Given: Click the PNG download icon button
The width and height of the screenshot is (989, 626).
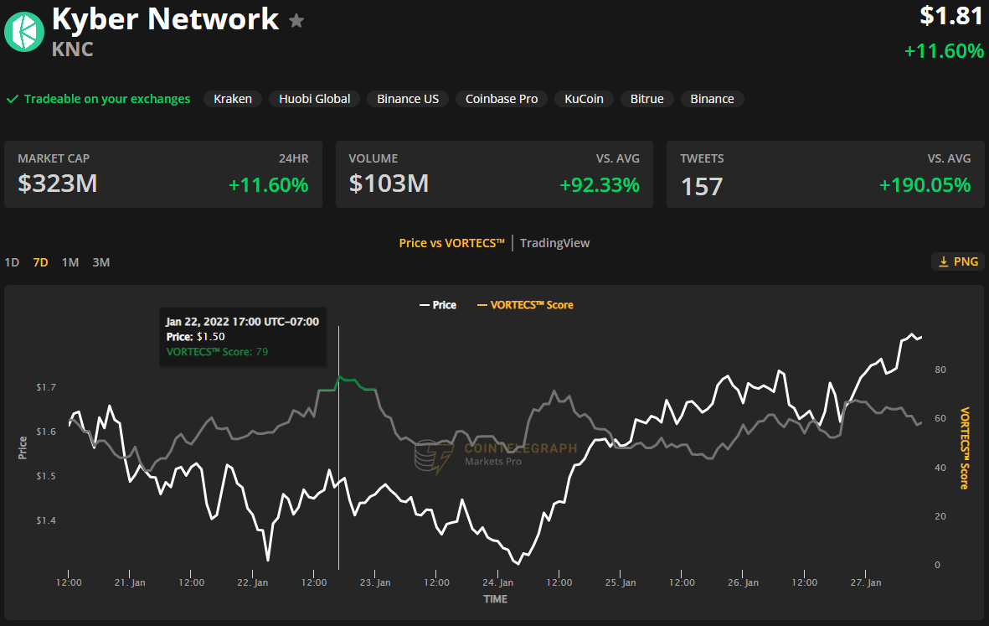Looking at the screenshot, I should (x=957, y=261).
